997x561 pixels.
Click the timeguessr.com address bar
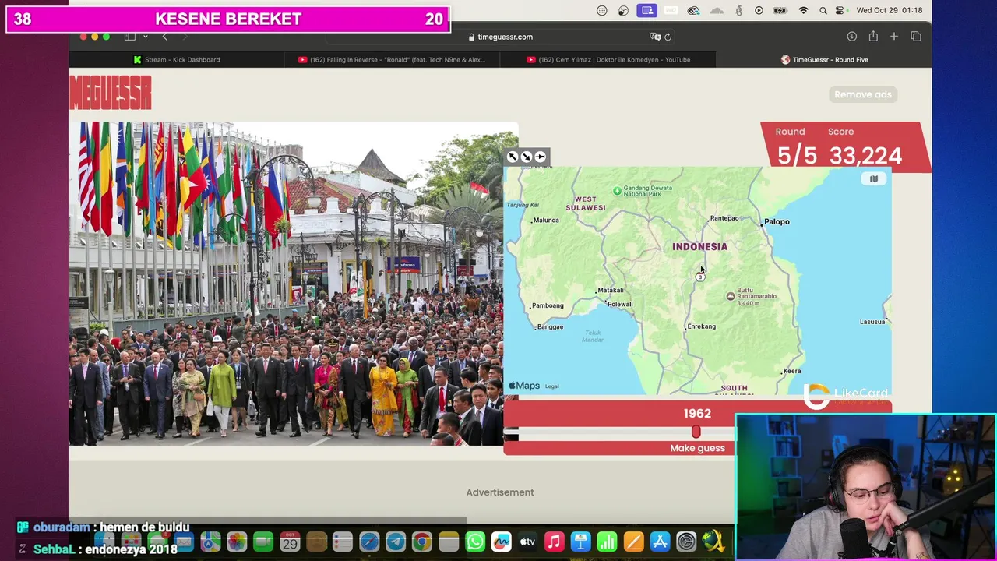[x=500, y=37]
